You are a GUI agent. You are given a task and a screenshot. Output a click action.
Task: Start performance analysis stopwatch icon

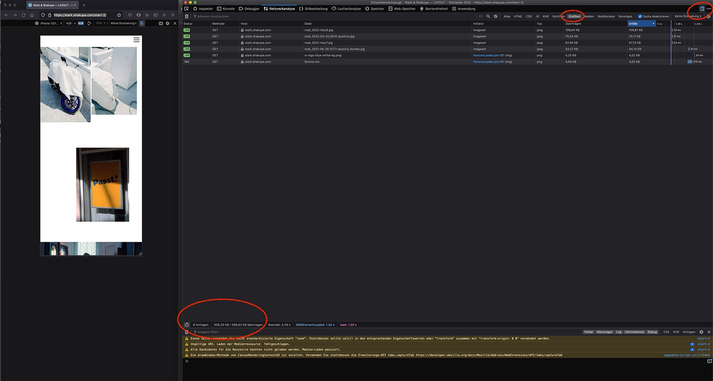pos(187,325)
